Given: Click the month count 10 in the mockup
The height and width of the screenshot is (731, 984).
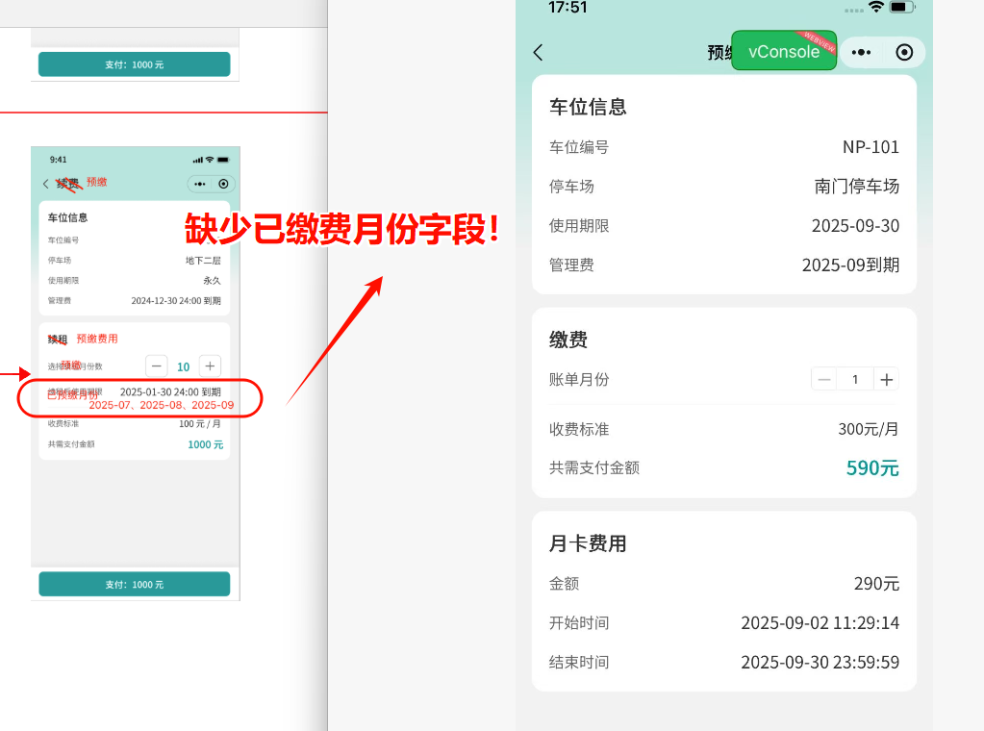Looking at the screenshot, I should pyautogui.click(x=183, y=366).
